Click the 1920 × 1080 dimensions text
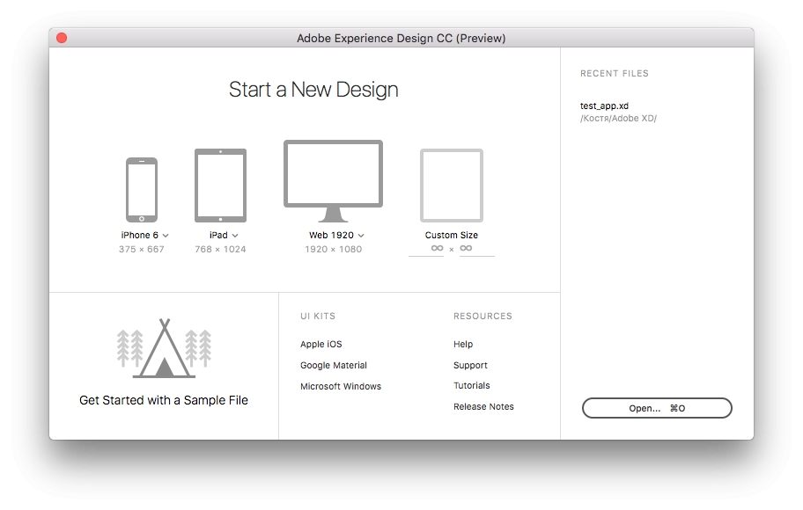Screen dimensions: 803x510 334,249
